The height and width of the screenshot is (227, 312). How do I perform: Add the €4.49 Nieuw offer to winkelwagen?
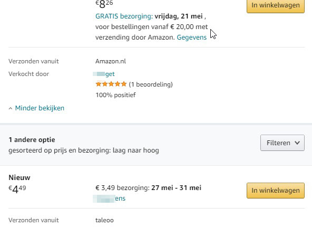[276, 191]
